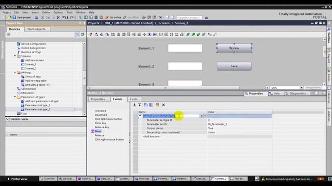Screen dimensions: 332x186
Task: Click the Undo arrow in main toolbar
Action: 64,18
